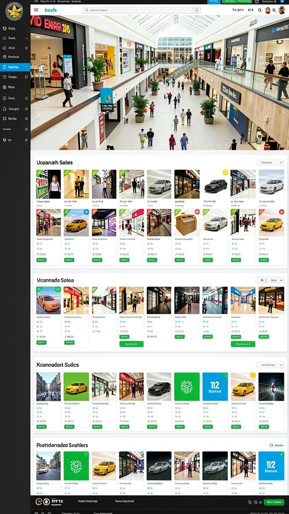Click the wide green button beneath the blue-awning storefront card

(x=243, y=344)
